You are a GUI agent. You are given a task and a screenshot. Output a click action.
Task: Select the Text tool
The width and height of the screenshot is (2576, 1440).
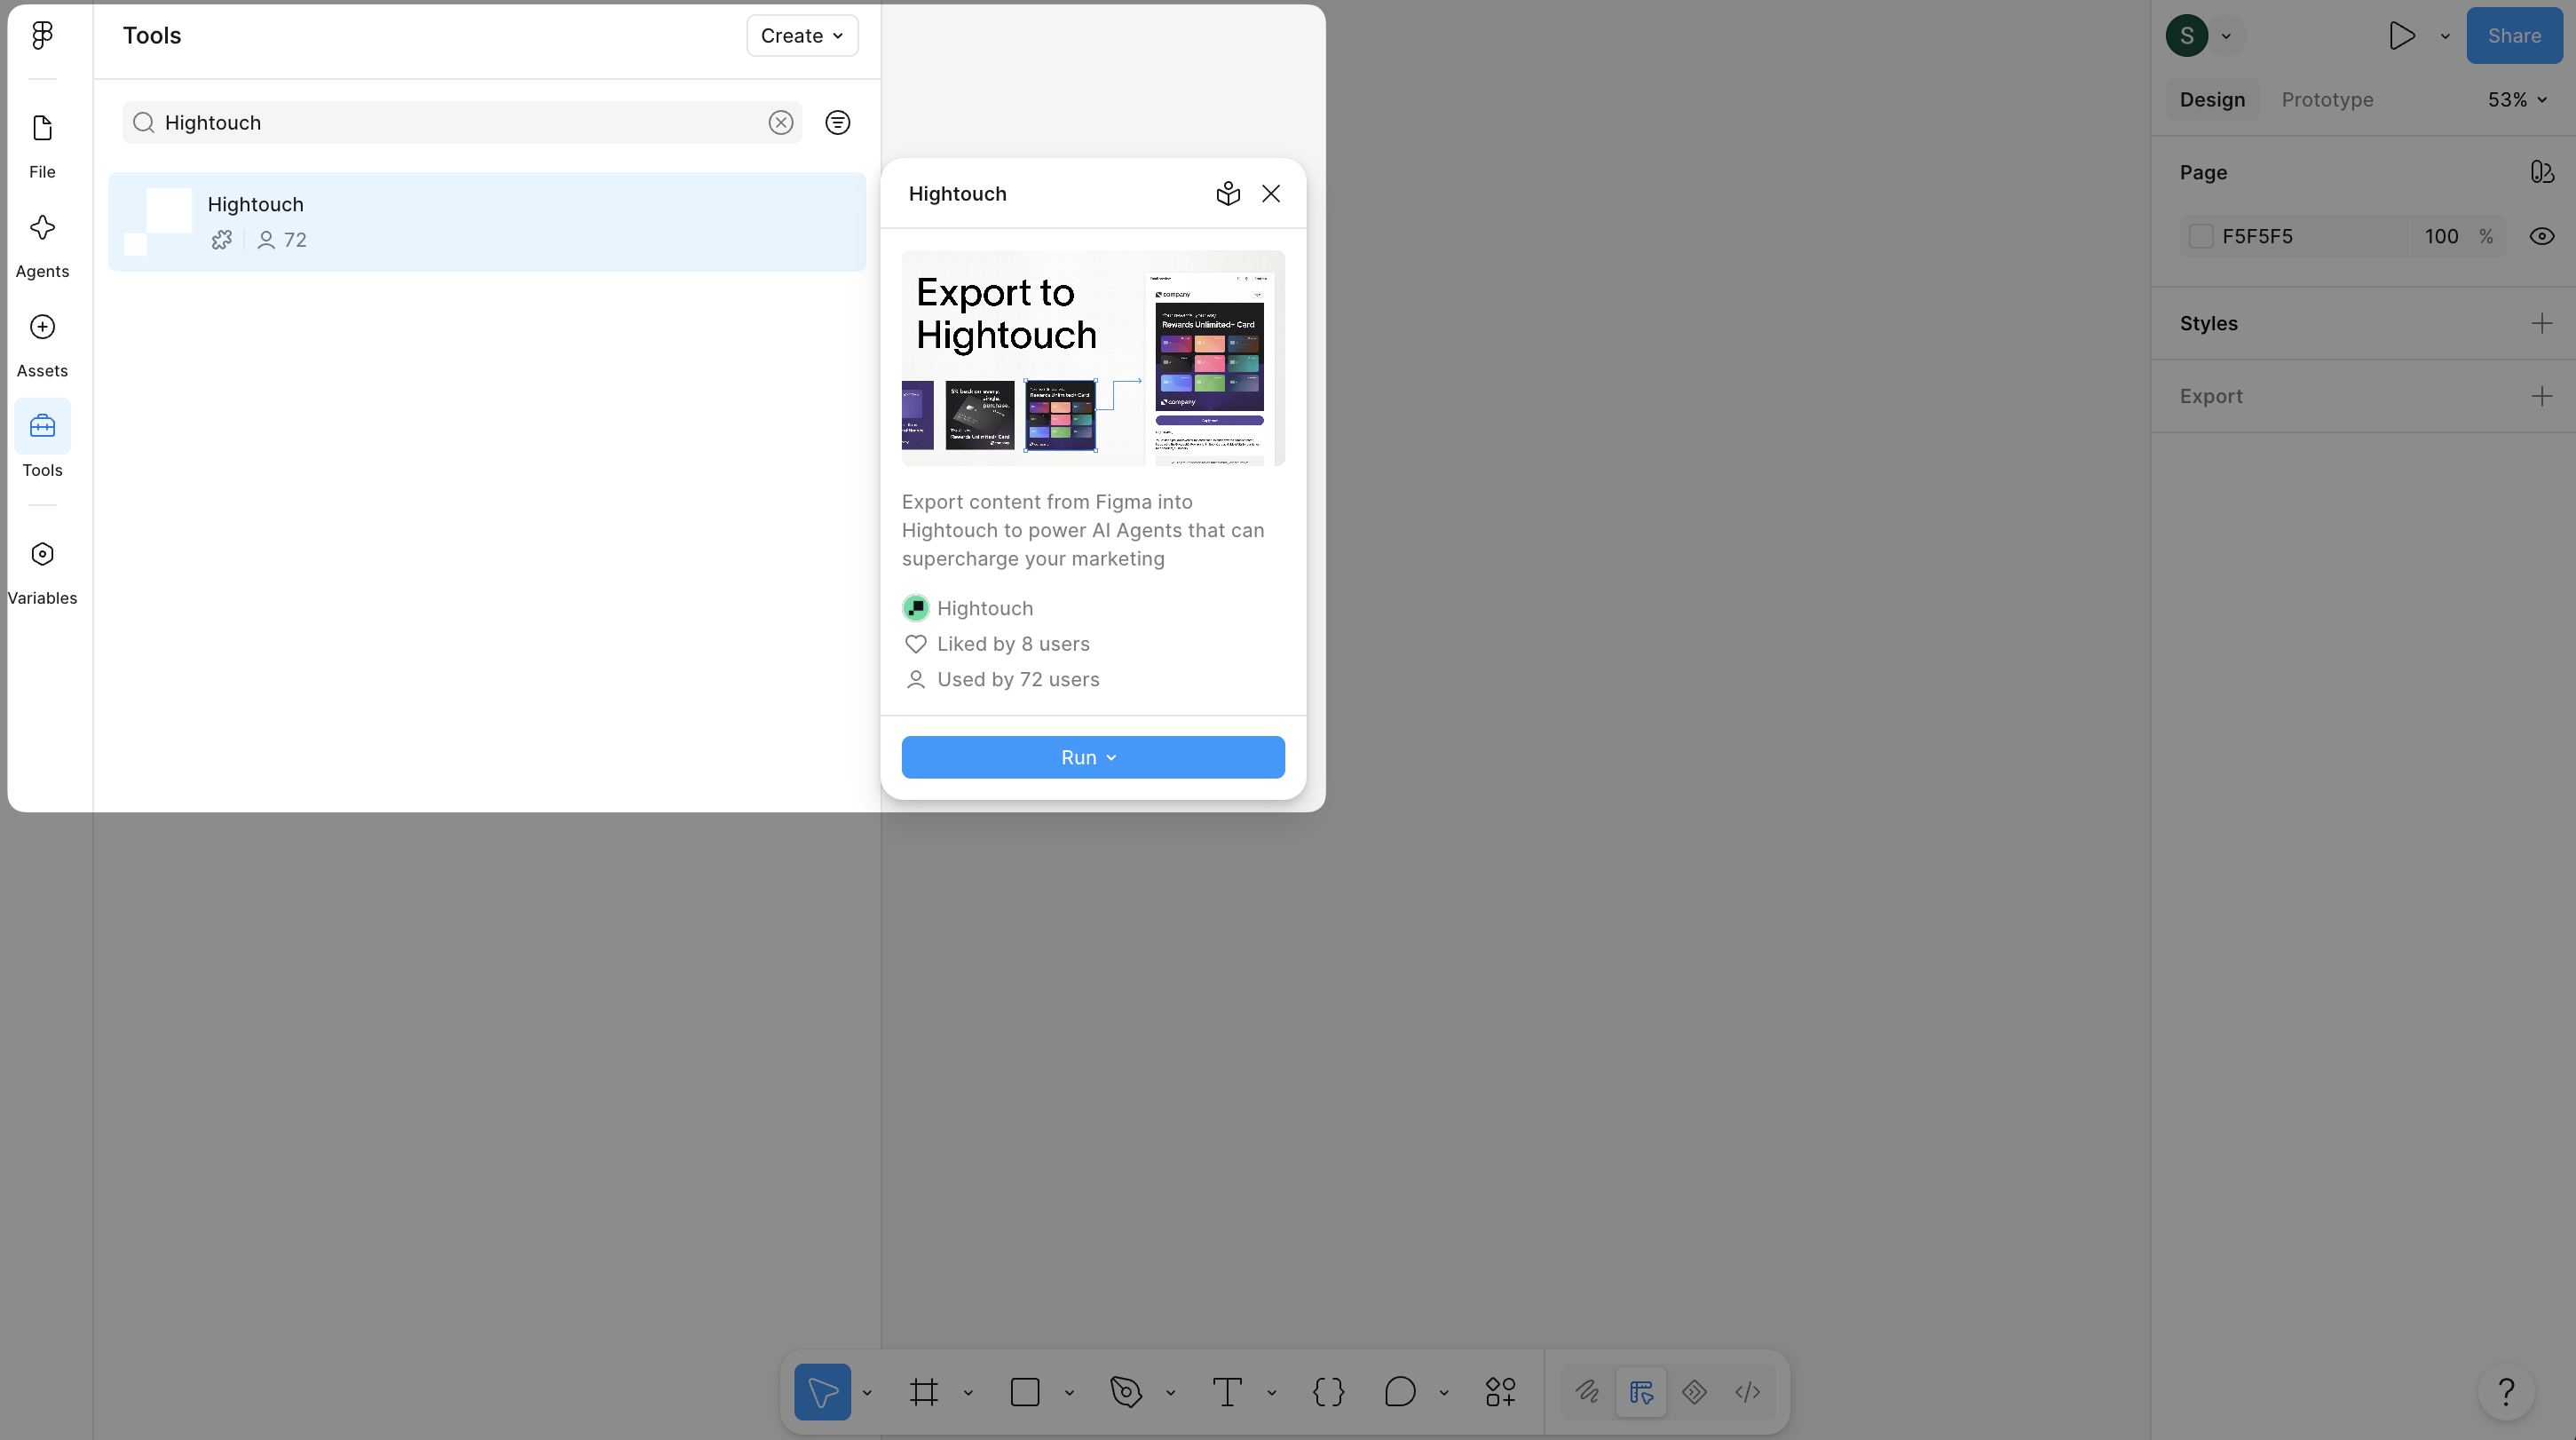[1227, 1391]
